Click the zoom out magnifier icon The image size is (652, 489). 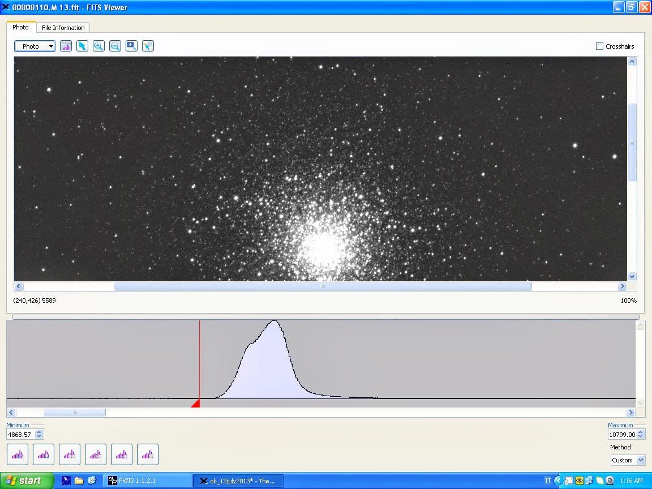(115, 46)
